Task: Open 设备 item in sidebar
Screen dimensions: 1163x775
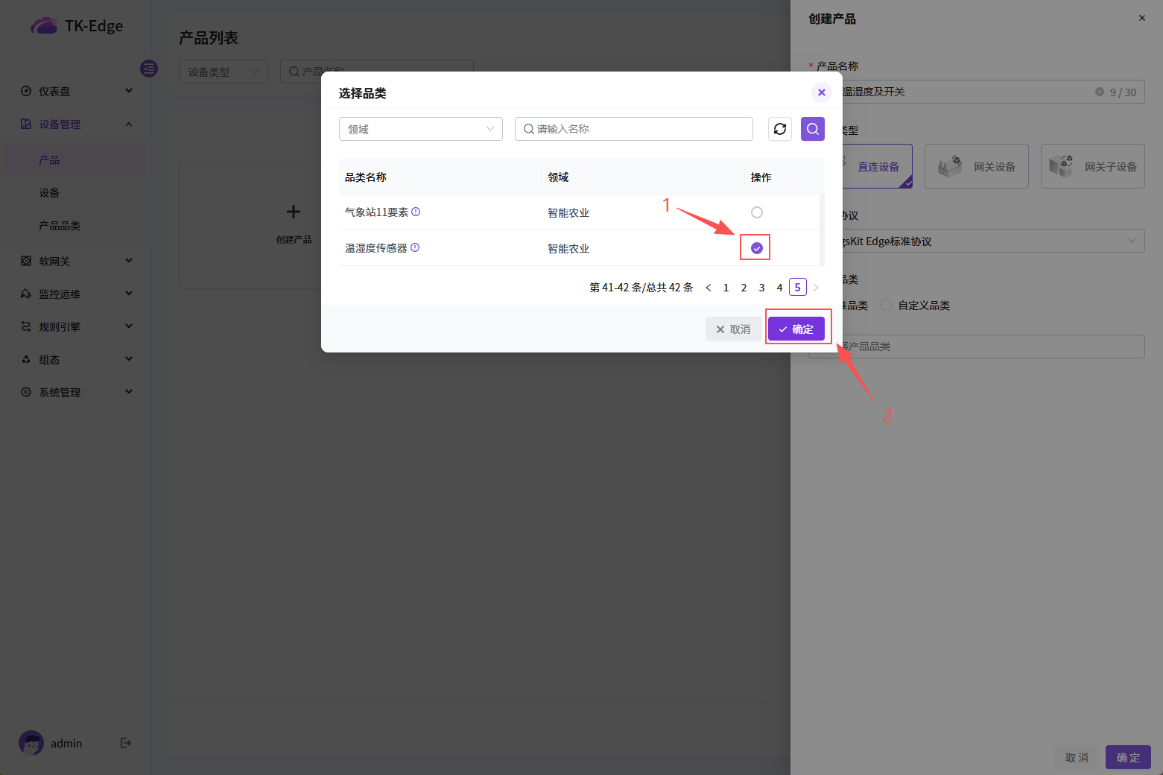Action: click(49, 193)
